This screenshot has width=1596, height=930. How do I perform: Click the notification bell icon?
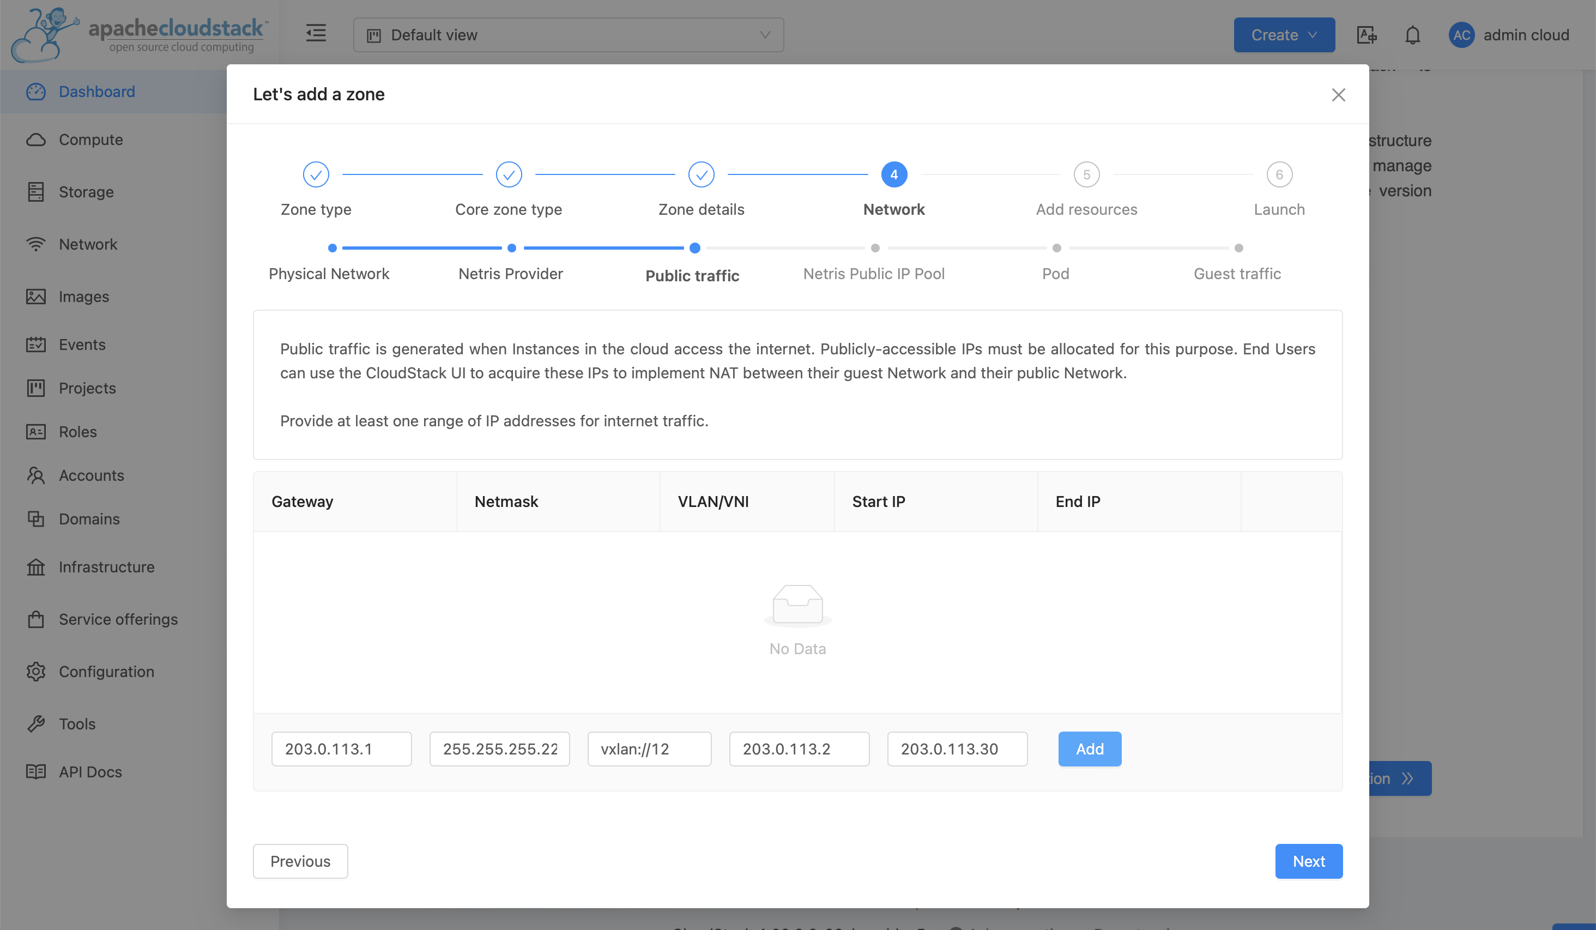1412,35
